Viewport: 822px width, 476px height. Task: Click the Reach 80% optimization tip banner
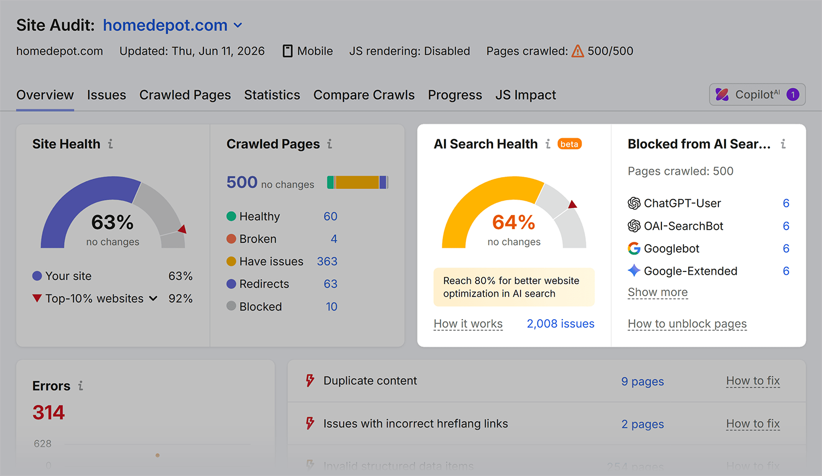coord(514,287)
